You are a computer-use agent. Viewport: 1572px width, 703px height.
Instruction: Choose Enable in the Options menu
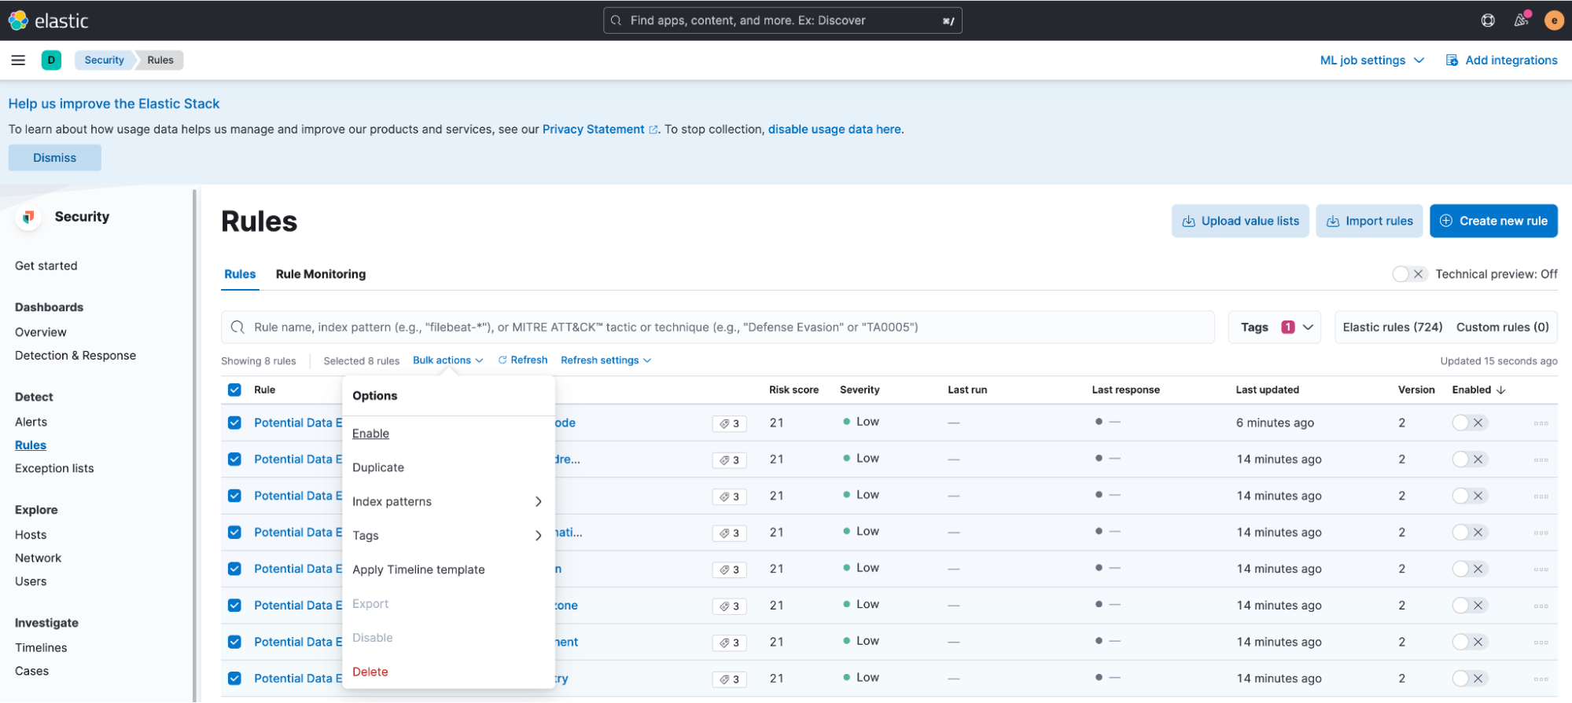click(x=370, y=434)
